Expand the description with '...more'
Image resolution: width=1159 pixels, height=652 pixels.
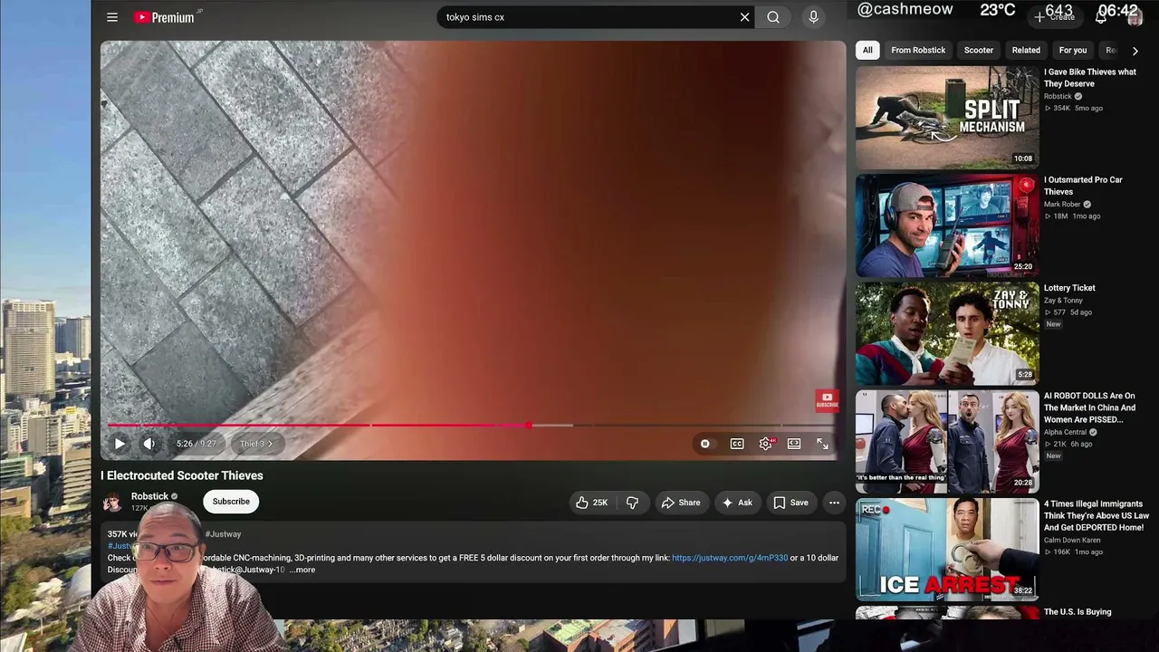click(x=302, y=570)
